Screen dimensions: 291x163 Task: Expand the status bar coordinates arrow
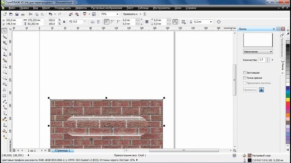(28, 155)
